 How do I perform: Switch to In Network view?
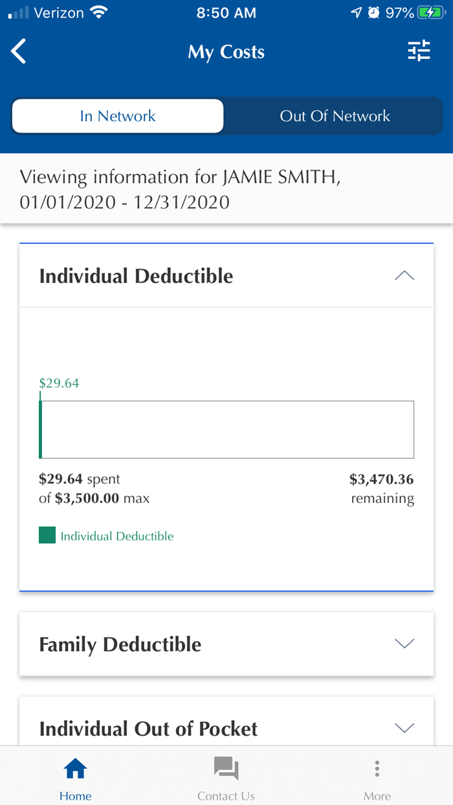tap(118, 116)
